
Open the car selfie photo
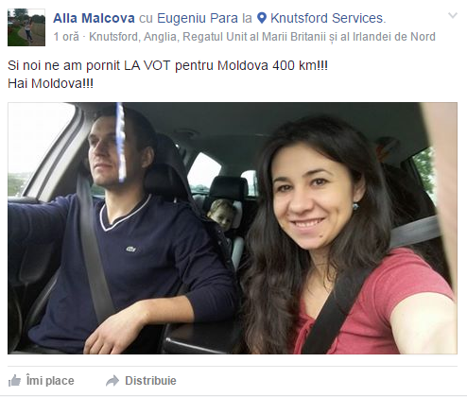(x=233, y=228)
